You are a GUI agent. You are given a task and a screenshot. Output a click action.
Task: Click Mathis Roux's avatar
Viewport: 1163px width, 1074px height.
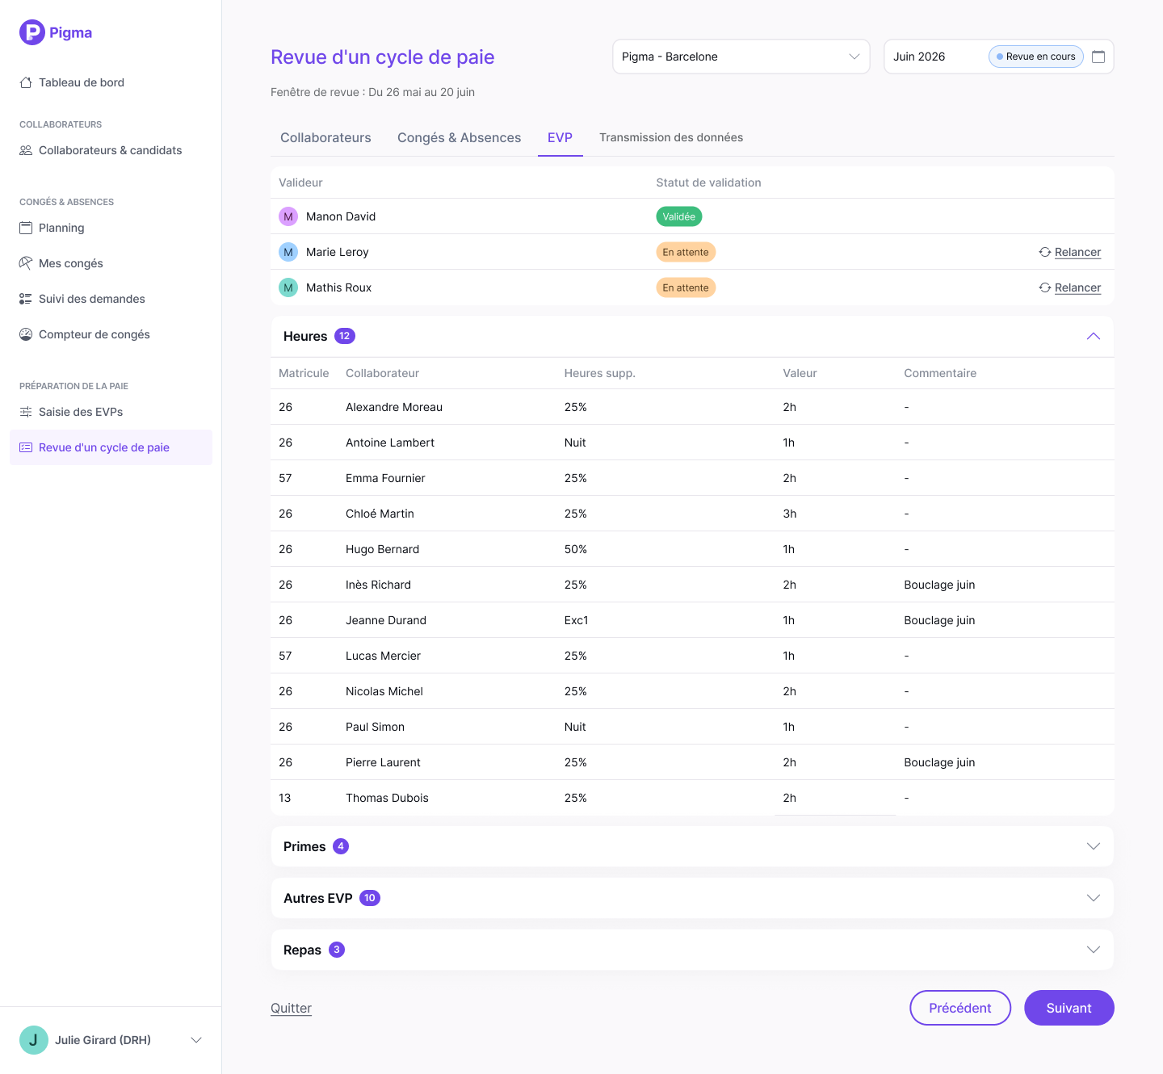(288, 287)
